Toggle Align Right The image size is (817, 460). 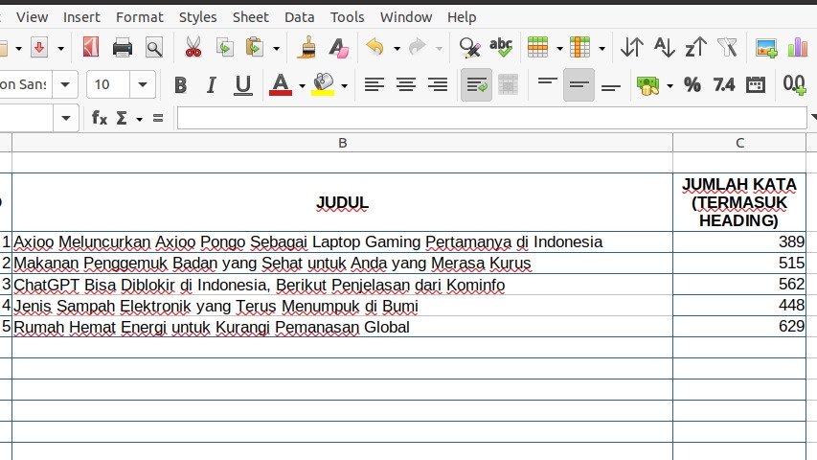pos(438,84)
